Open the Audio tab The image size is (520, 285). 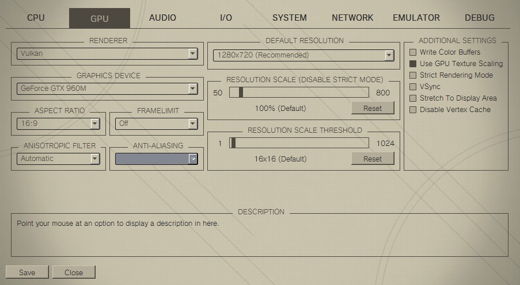(162, 18)
